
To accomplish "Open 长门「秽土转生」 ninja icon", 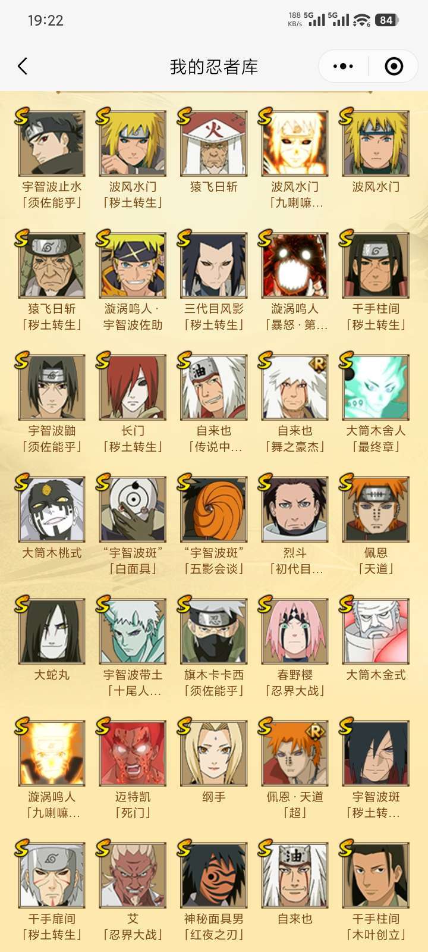I will (x=133, y=387).
